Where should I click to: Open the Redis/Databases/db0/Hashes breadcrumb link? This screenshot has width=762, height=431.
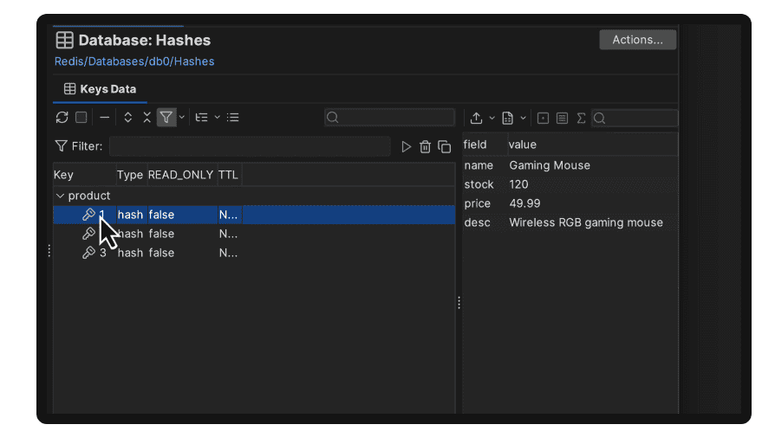pos(134,61)
